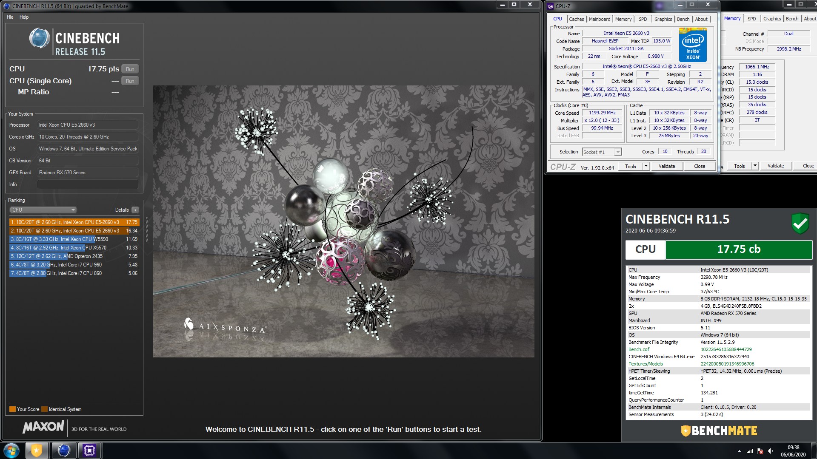Viewport: 817px width, 459px height.
Task: Click the Cinebench title bar icon
Action: pos(6,6)
